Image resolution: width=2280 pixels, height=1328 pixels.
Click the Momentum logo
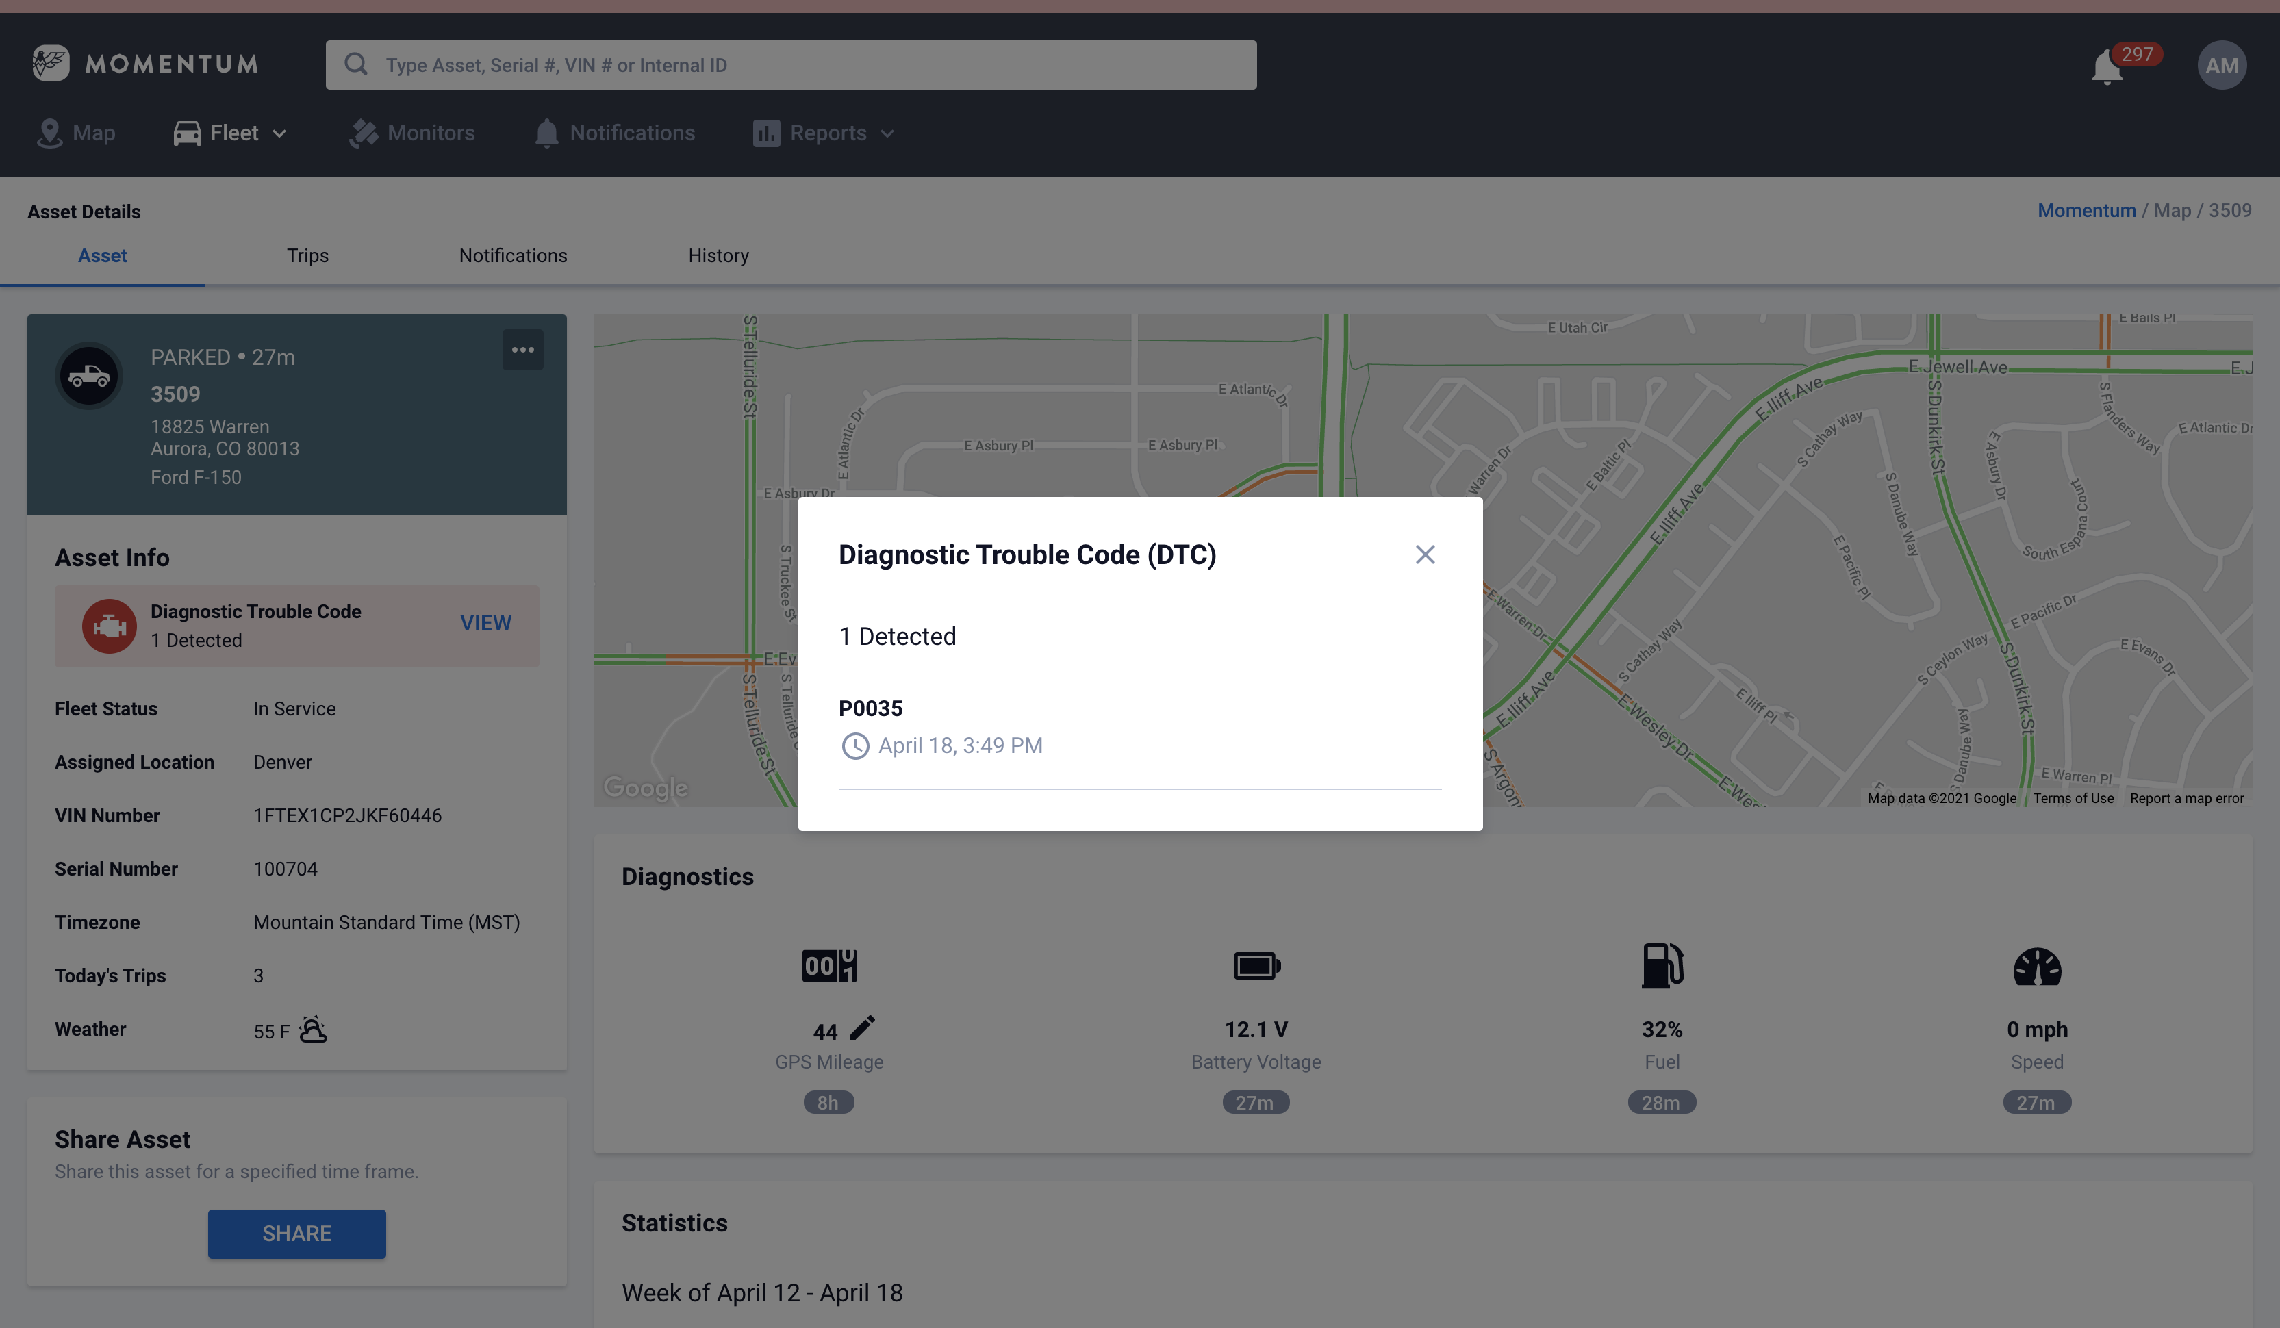point(144,64)
